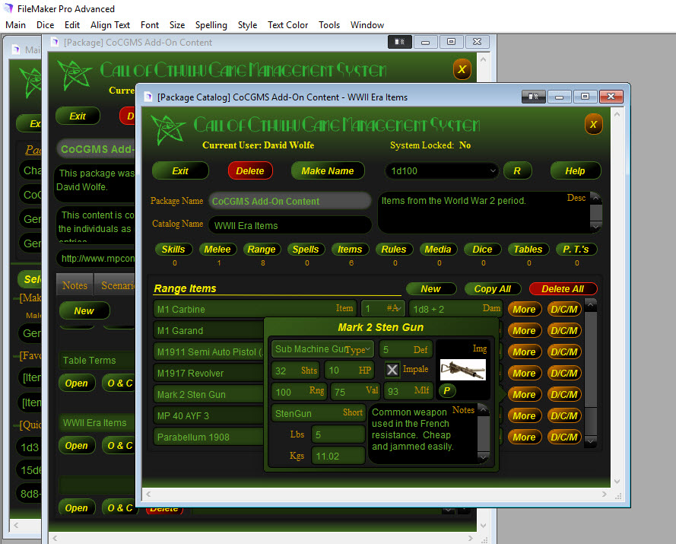This screenshot has width=676, height=544.
Task: Click the red Delete All button
Action: tap(563, 288)
